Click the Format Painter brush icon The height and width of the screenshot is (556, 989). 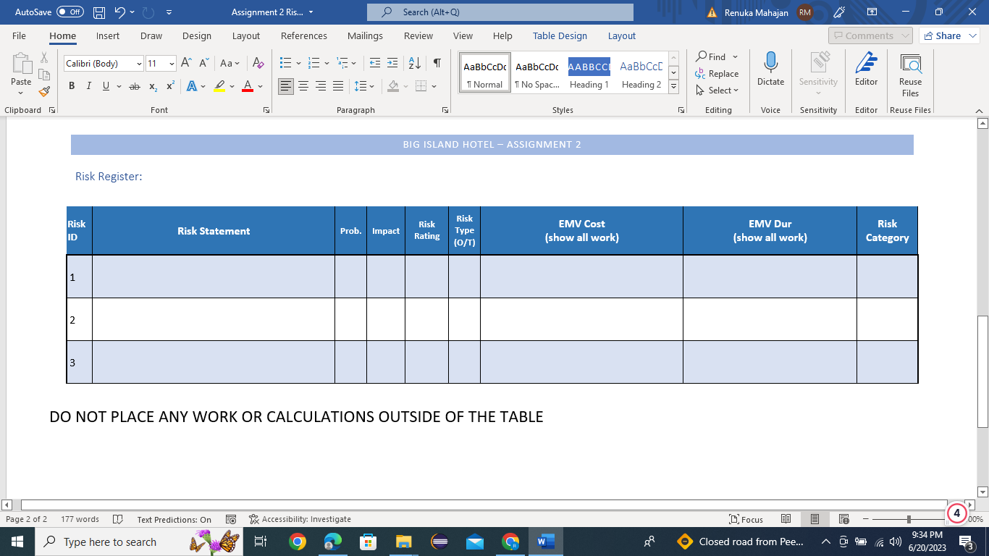click(x=44, y=92)
